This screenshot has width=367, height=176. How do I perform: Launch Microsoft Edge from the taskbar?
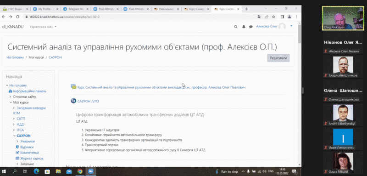[x=37, y=171]
